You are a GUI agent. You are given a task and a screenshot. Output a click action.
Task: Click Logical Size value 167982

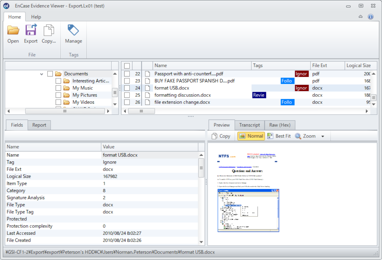(x=110, y=176)
